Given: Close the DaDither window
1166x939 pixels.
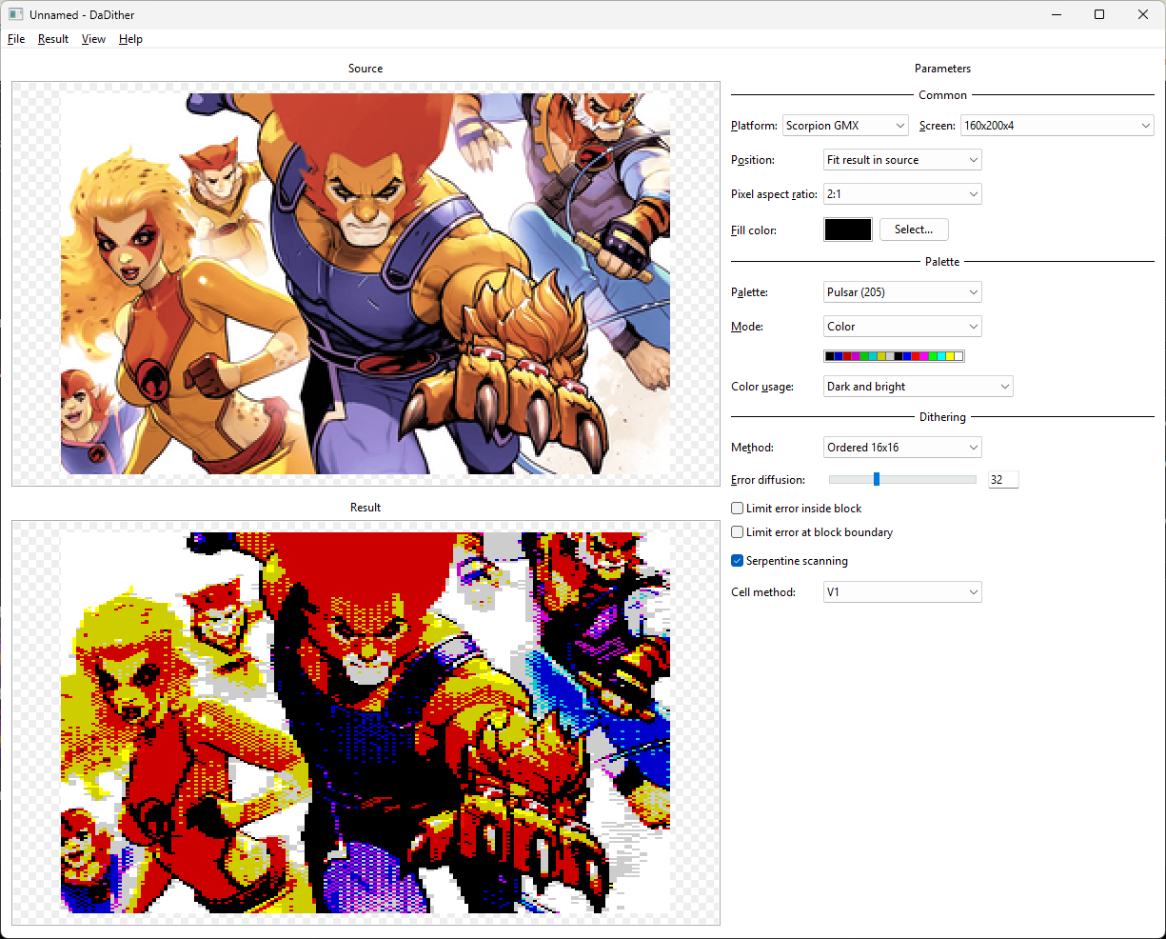Looking at the screenshot, I should click(1143, 14).
